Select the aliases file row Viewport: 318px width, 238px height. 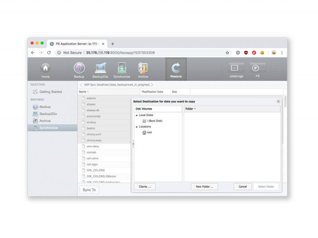(104, 104)
